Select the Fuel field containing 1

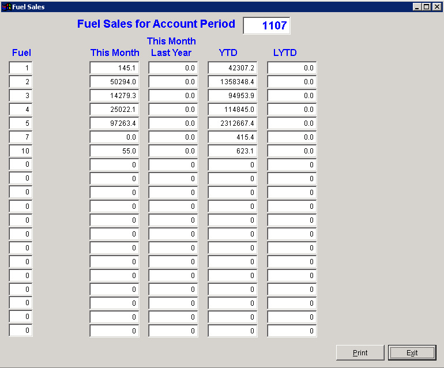click(x=21, y=68)
